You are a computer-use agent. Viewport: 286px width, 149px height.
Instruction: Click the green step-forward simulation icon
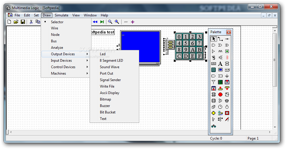pos(102,22)
